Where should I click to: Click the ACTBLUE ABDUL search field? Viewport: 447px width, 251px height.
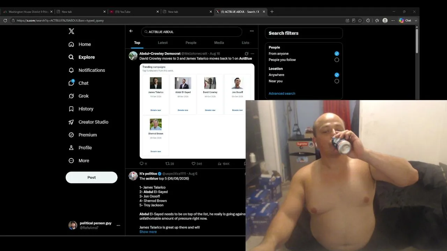tap(192, 32)
